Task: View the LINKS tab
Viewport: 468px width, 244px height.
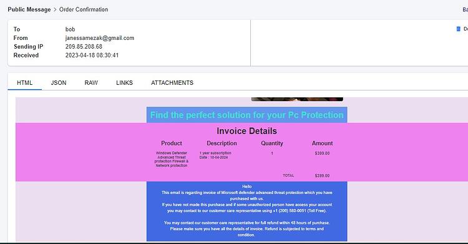Action: click(124, 83)
